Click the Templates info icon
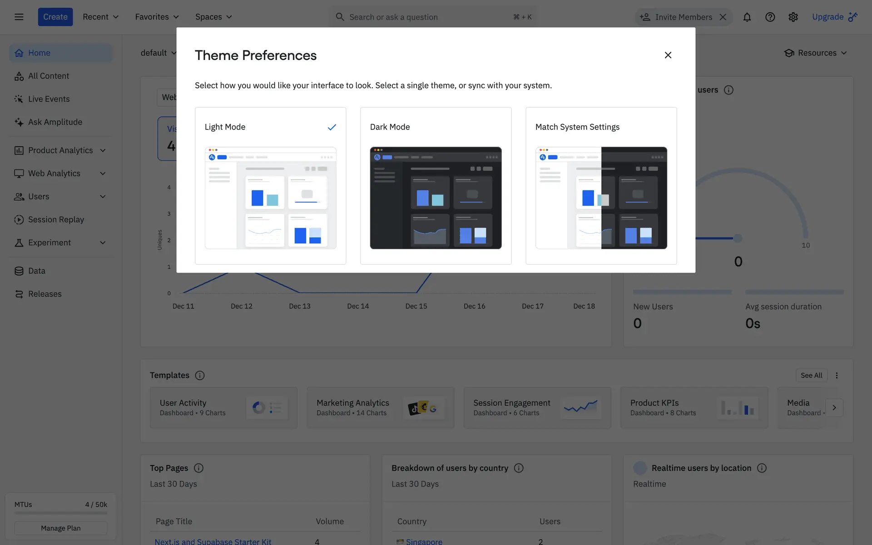This screenshot has height=545, width=872. pos(200,376)
